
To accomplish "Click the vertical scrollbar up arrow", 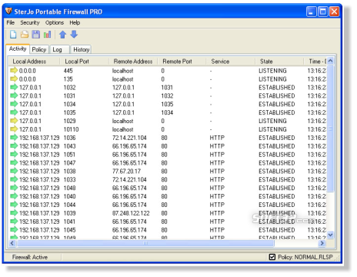I will pos(330,61).
